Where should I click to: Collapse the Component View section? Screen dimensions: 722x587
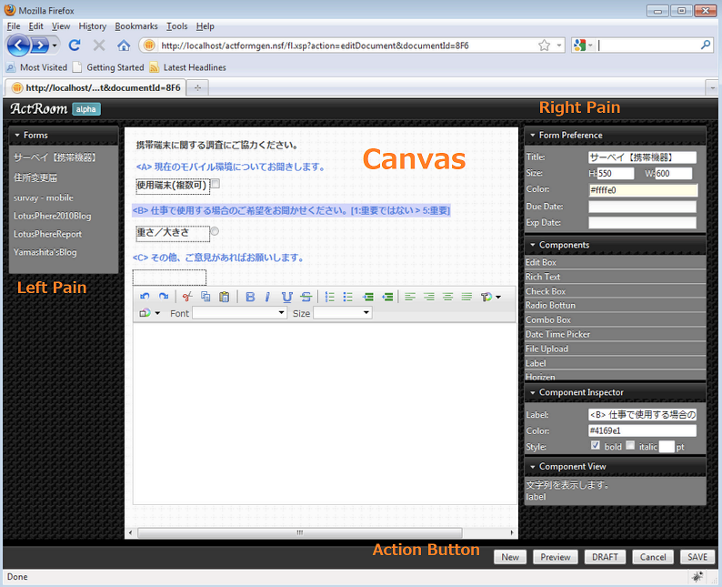(x=533, y=467)
